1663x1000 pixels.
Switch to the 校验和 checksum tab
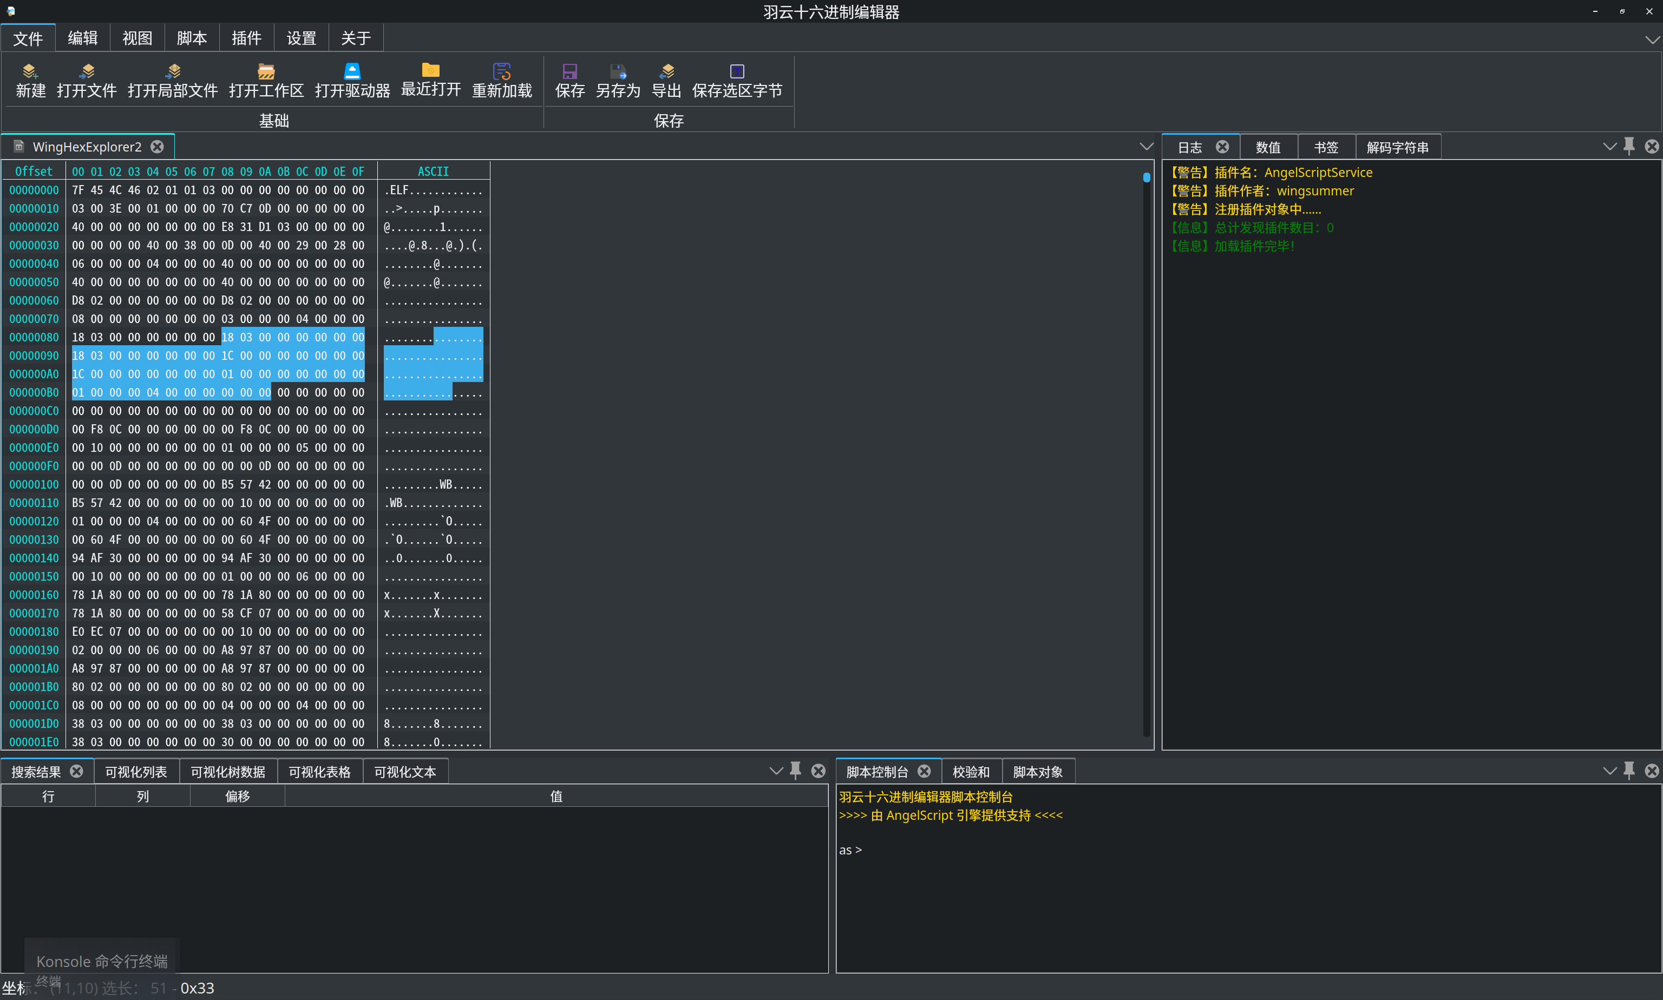pos(971,772)
